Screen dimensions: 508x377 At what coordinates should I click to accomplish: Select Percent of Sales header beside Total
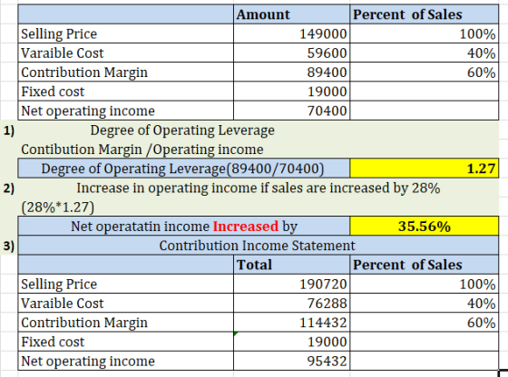(x=425, y=265)
